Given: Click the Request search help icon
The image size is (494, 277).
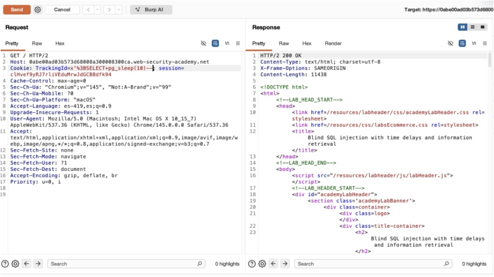Looking at the screenshot, I should tap(5, 264).
